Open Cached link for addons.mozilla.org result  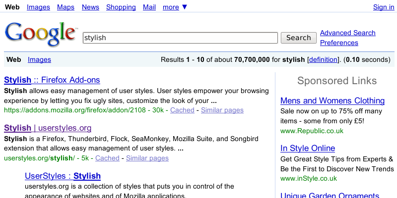(182, 110)
